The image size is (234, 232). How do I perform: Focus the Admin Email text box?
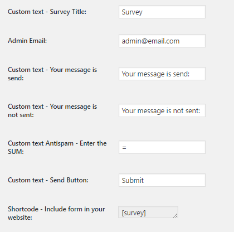(162, 41)
